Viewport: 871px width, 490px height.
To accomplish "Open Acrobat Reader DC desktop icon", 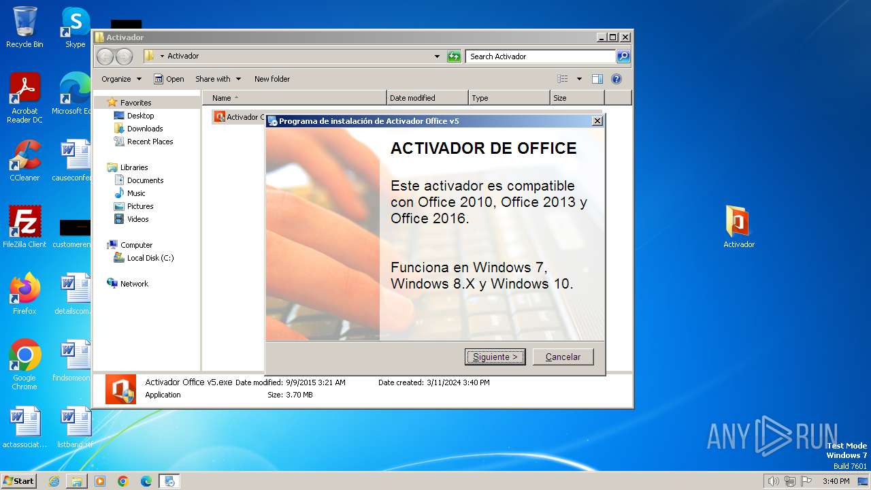I will click(x=24, y=99).
